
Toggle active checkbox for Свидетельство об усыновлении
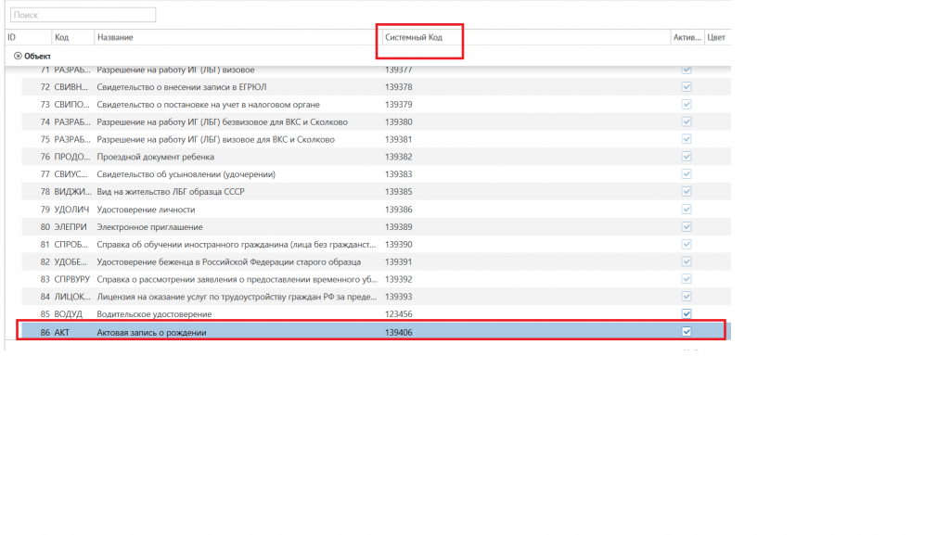[687, 174]
